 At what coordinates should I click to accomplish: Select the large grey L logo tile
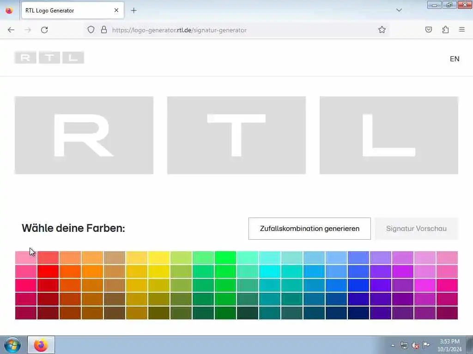[x=389, y=135]
